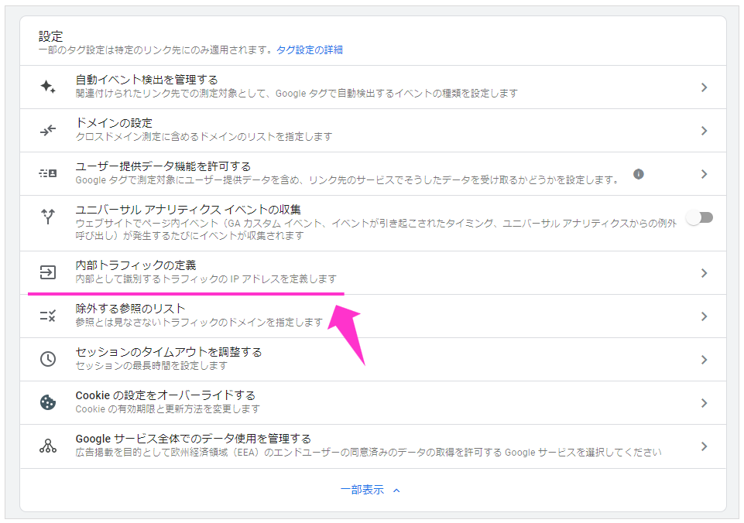This screenshot has width=744, height=523.
Task: Click the user-data icon for ユーザー提供データ機能を許可する
Action: click(48, 173)
